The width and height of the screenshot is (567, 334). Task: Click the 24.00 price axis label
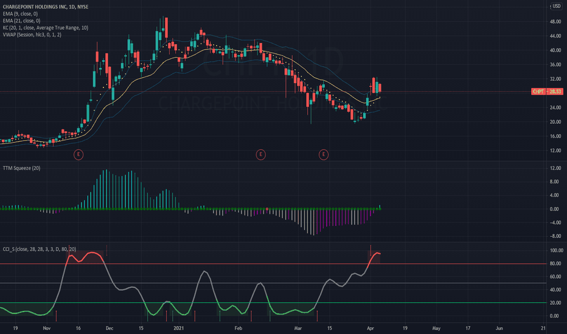coord(555,107)
